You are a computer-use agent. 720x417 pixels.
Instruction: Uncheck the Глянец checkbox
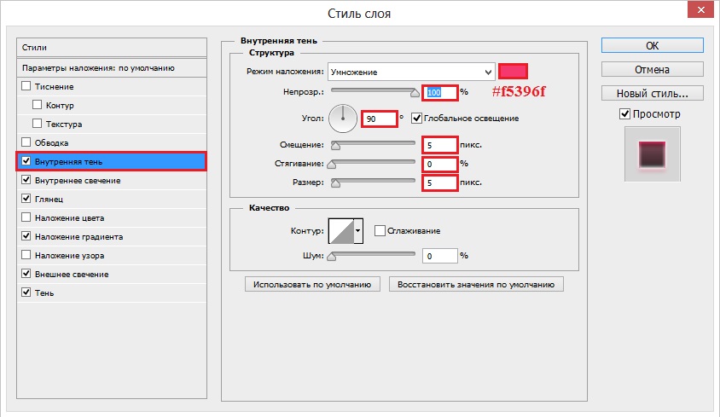coord(26,199)
